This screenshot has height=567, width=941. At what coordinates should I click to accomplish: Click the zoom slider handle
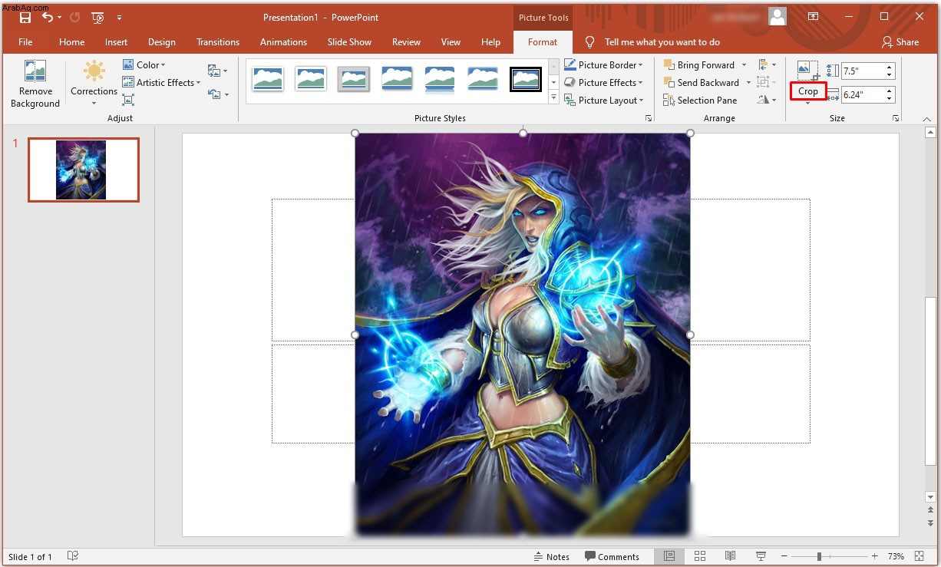coord(819,556)
